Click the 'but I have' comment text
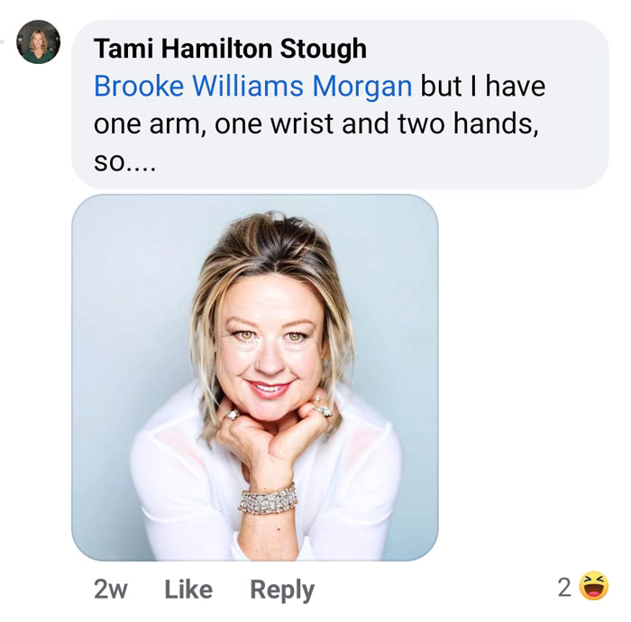 tap(483, 87)
